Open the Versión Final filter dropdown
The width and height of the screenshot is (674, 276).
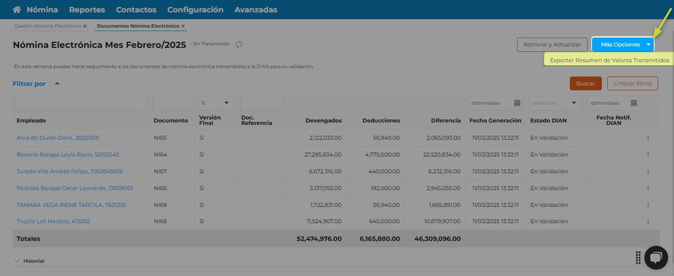point(216,103)
